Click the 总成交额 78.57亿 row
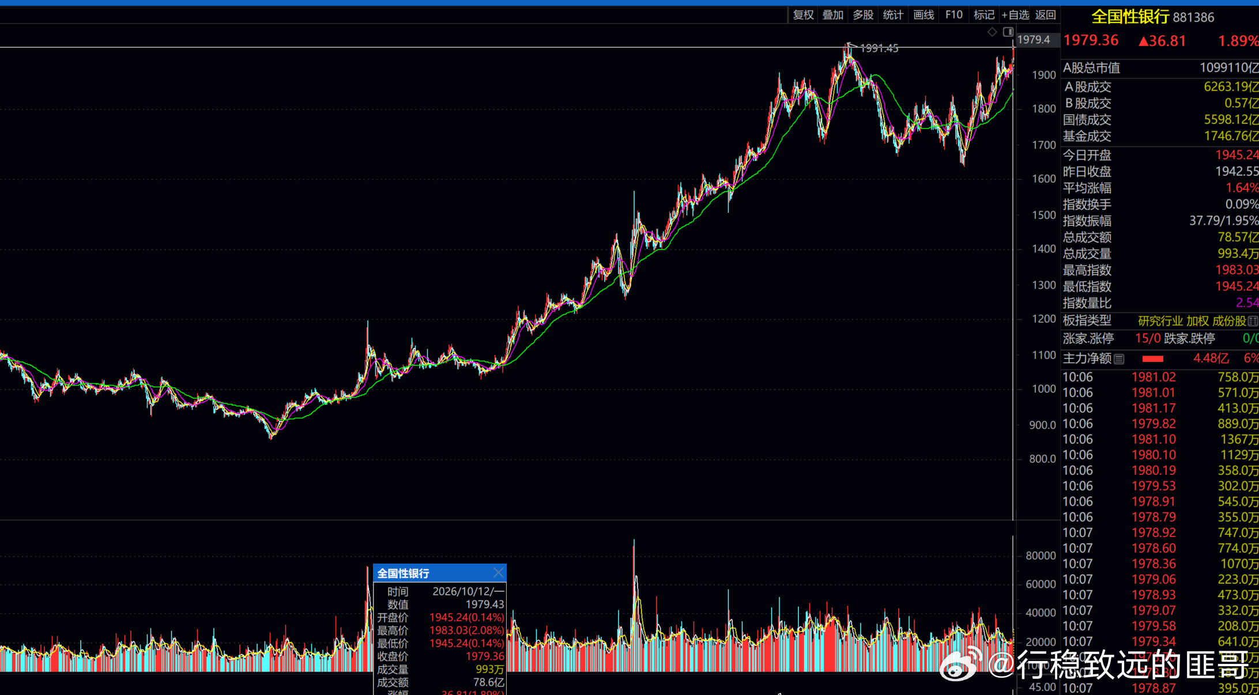 (x=1160, y=237)
